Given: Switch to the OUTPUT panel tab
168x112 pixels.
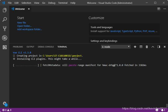Looking at the screenshot, I should click(30, 47).
